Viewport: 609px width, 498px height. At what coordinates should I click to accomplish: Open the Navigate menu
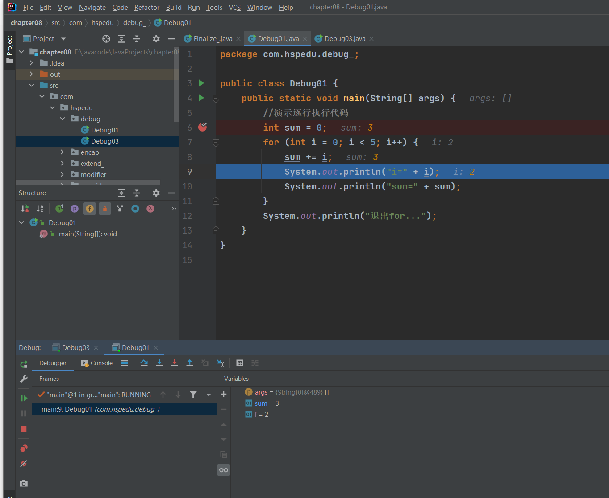[92, 8]
